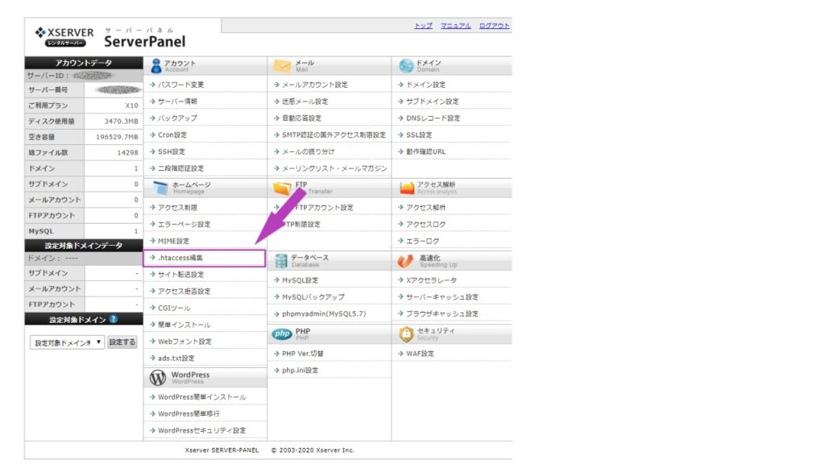Open サーバー情報

177,101
